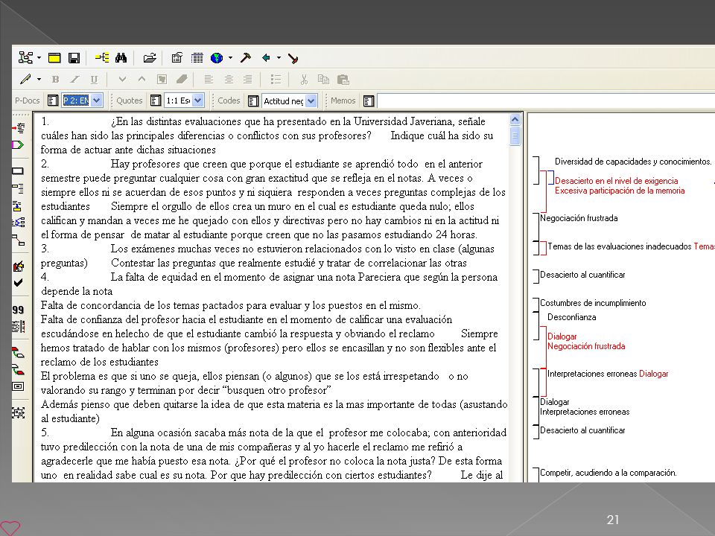Select red code 'Desacierto en el nivel de exigencia'
Screen dimensions: 715x536
pyautogui.click(x=616, y=181)
